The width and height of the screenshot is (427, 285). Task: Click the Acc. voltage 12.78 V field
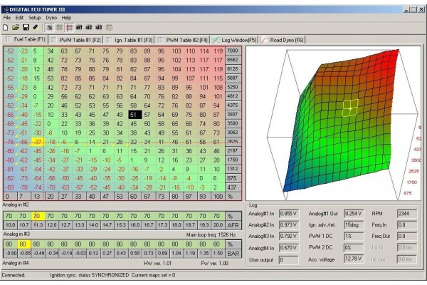pos(354,259)
